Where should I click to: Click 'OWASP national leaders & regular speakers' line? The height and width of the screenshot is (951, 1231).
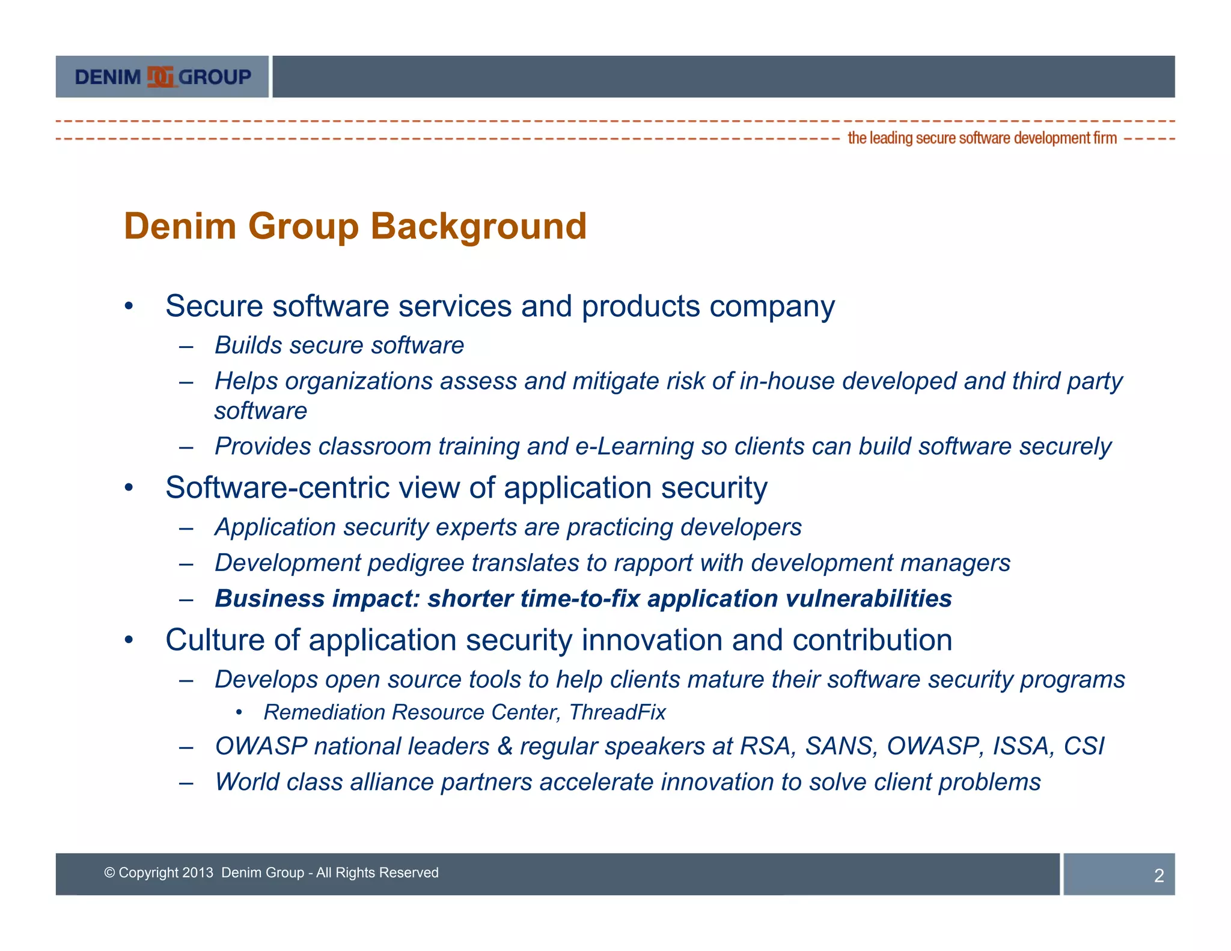point(659,746)
